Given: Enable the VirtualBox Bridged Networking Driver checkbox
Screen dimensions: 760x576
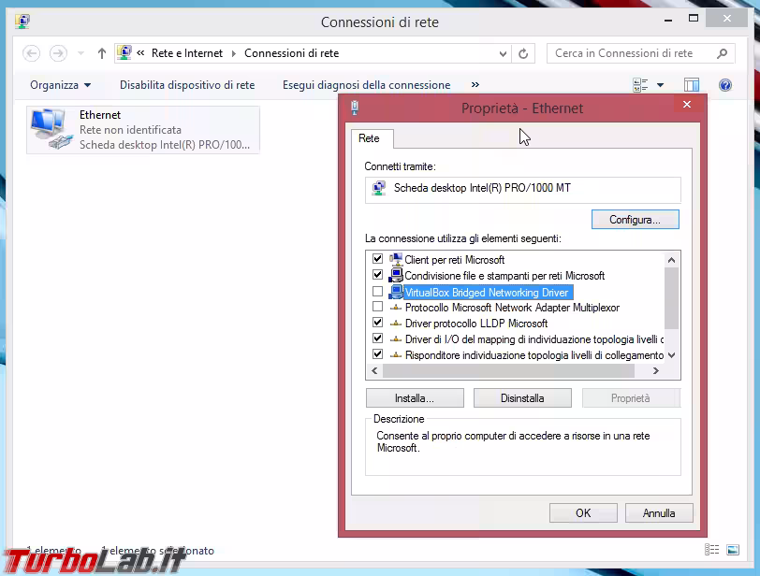Looking at the screenshot, I should click(378, 291).
